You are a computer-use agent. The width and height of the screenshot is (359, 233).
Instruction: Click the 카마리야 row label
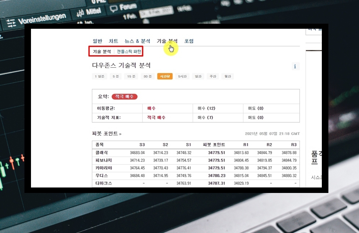(x=104, y=168)
